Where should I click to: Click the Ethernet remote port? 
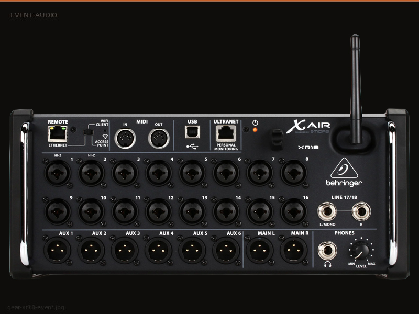tap(58, 134)
